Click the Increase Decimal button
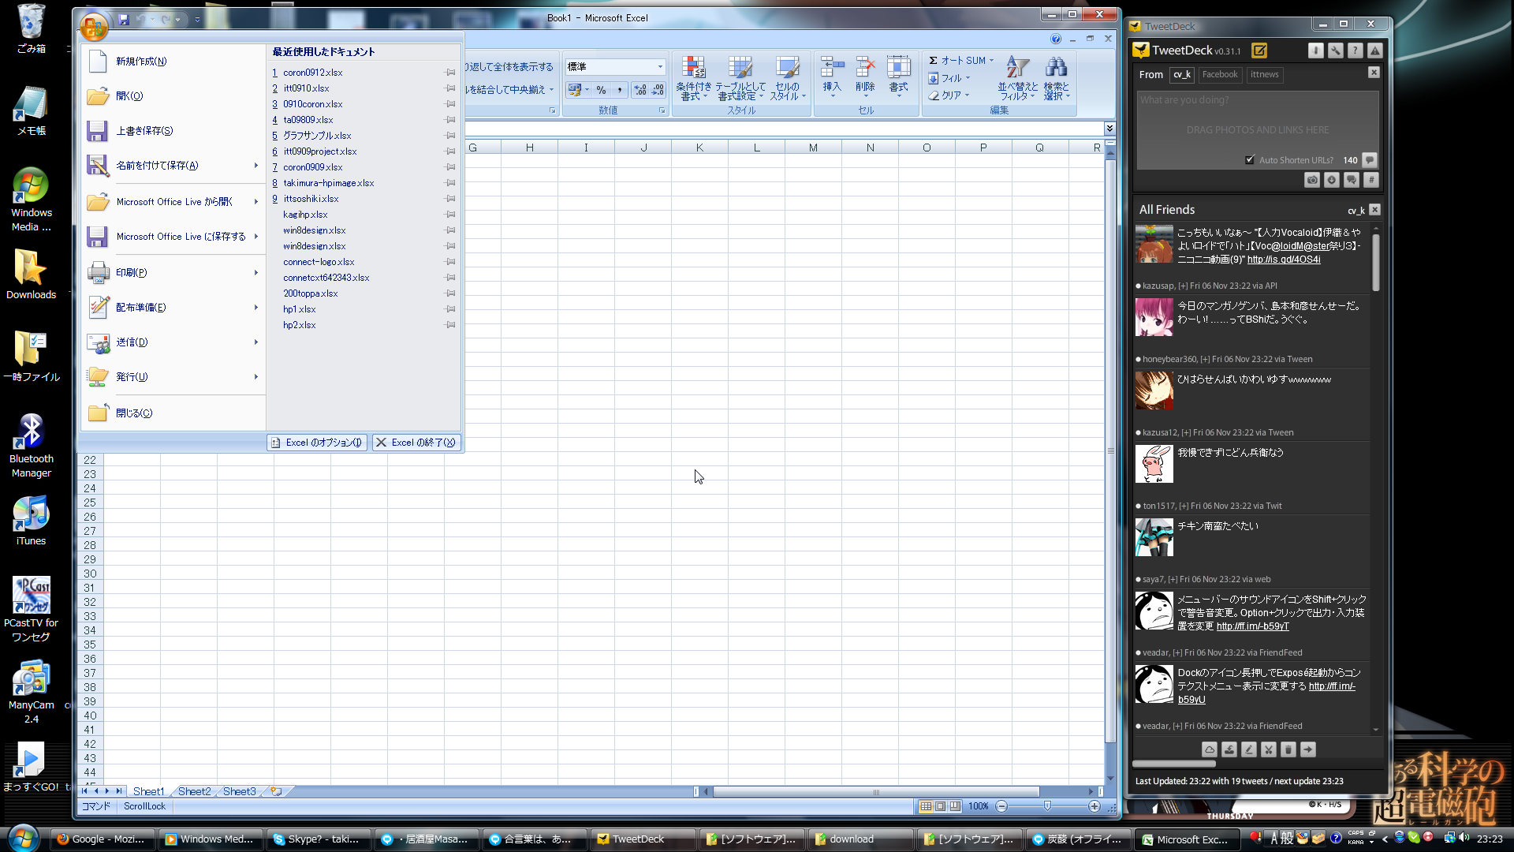Screen dimensions: 1514x852 pyautogui.click(x=640, y=90)
